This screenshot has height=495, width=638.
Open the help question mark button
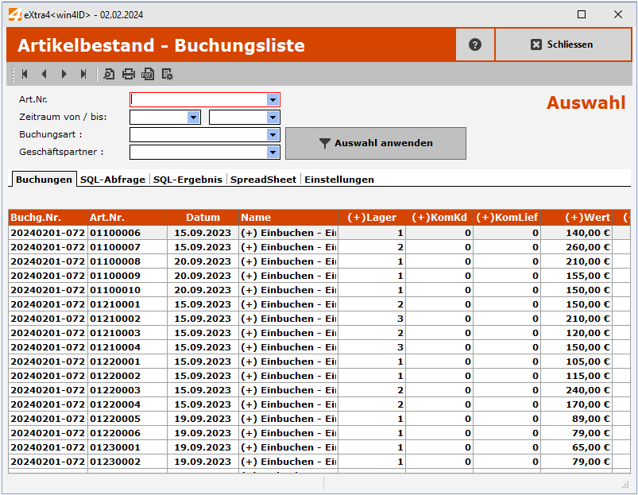click(474, 44)
